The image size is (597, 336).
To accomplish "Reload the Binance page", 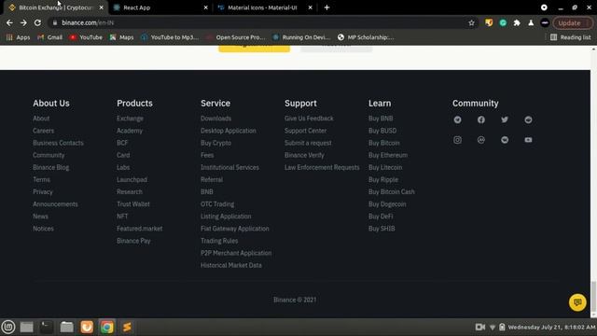I will pyautogui.click(x=37, y=22).
